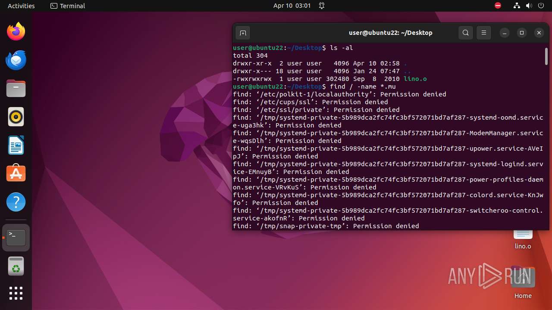Open Firefox from the dock

point(16,31)
